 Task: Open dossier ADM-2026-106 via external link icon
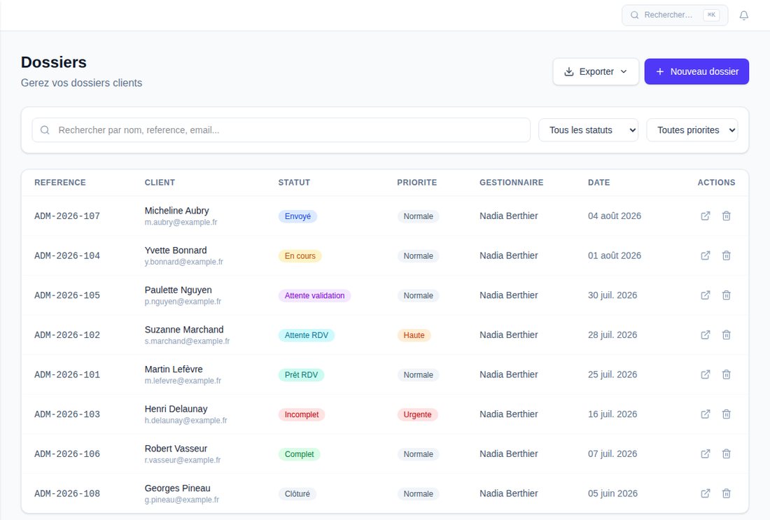705,454
